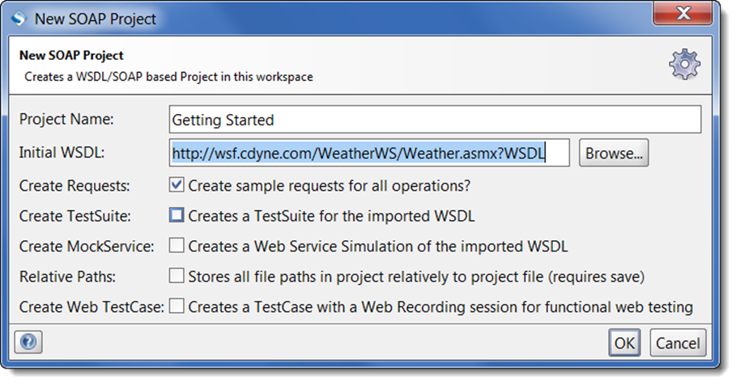Uncheck Create sample requests for all operations
The image size is (736, 384).
coord(177,185)
